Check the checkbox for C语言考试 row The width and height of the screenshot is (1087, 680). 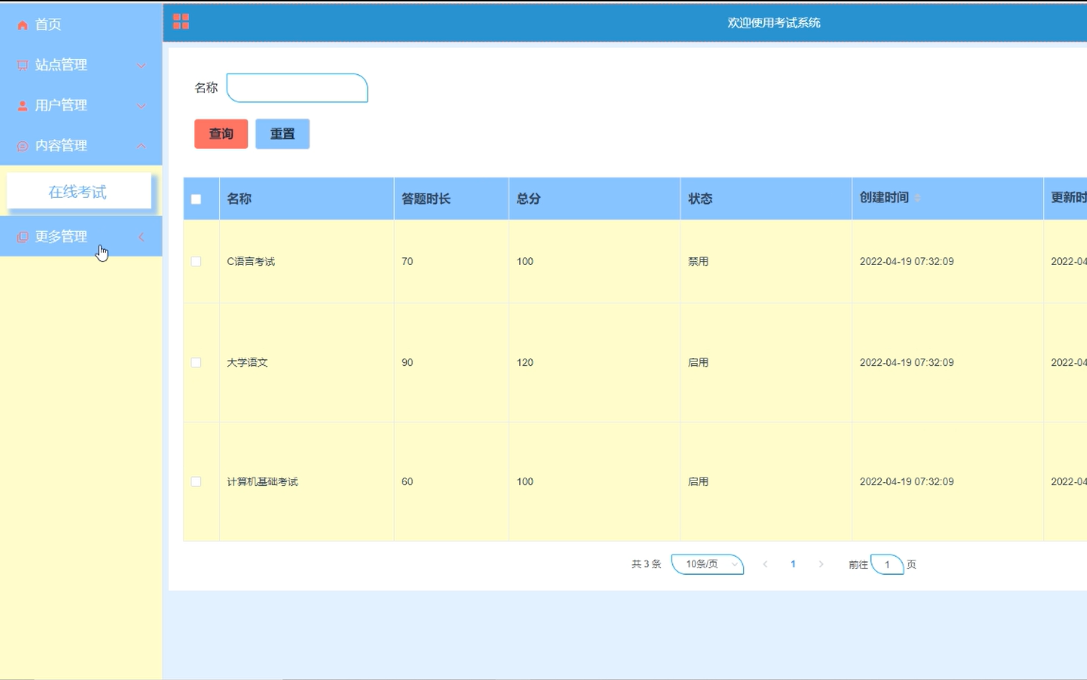(x=196, y=261)
